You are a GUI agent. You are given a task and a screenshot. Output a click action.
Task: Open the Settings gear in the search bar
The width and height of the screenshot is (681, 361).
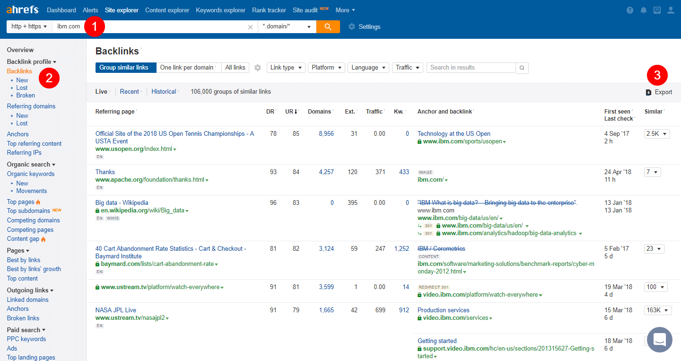[364, 26]
